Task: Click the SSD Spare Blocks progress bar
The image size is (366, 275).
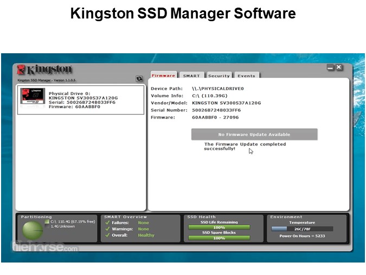Action: 219,238
